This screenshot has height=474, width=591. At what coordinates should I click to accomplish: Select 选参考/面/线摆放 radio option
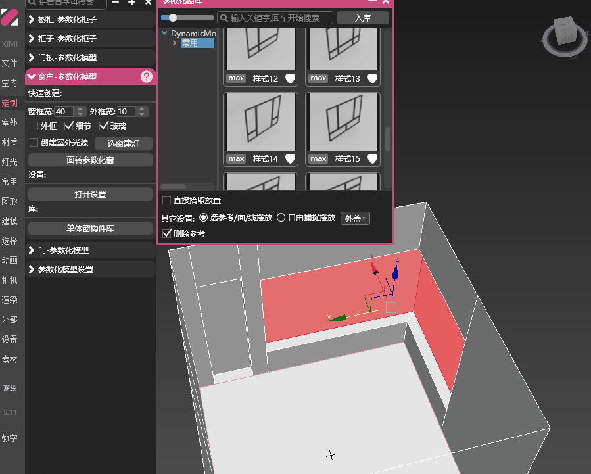(203, 218)
